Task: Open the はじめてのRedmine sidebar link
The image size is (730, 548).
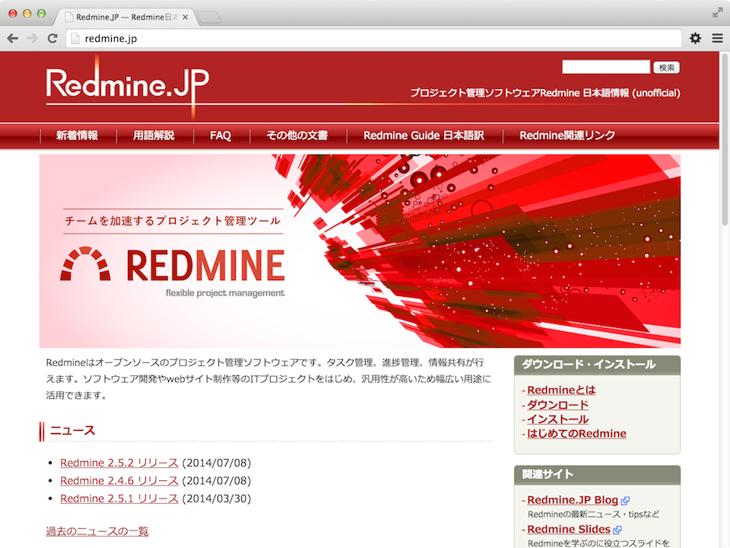Action: click(576, 433)
